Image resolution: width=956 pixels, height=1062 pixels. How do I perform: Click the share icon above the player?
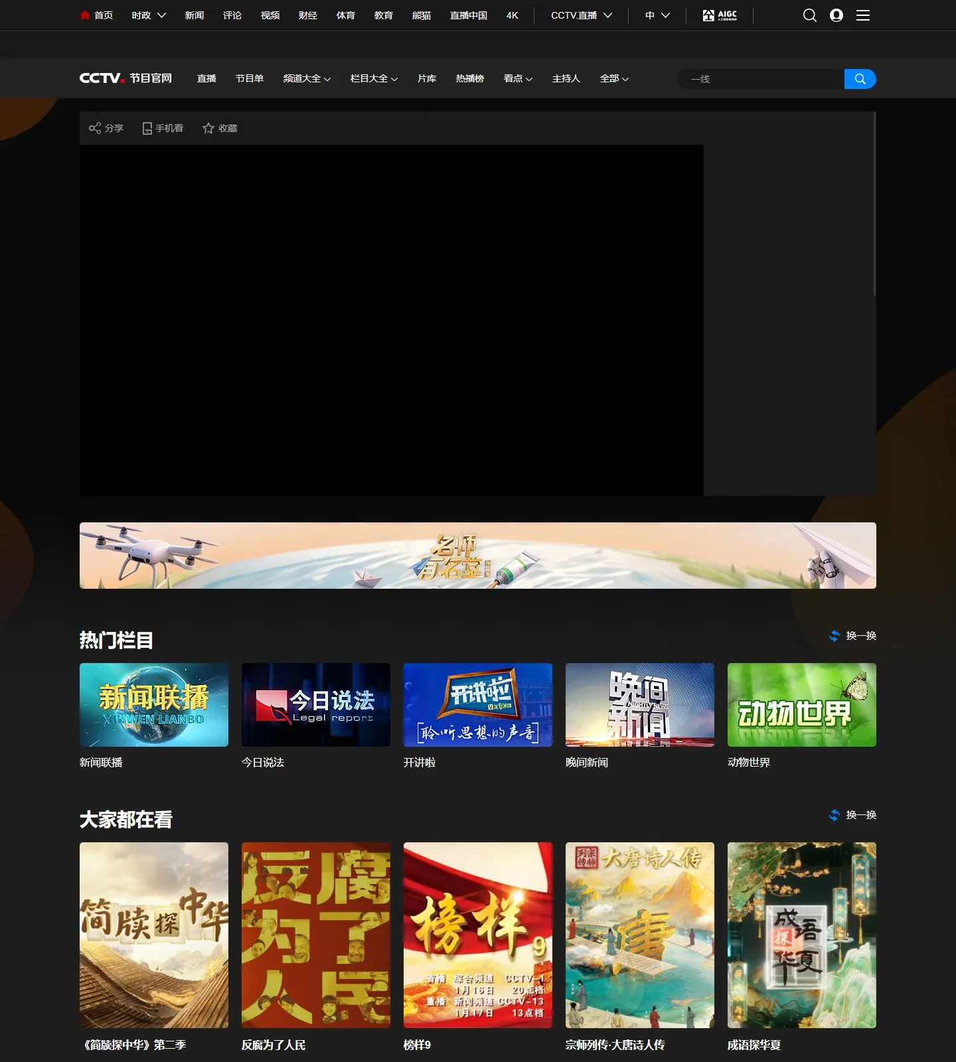click(x=95, y=128)
